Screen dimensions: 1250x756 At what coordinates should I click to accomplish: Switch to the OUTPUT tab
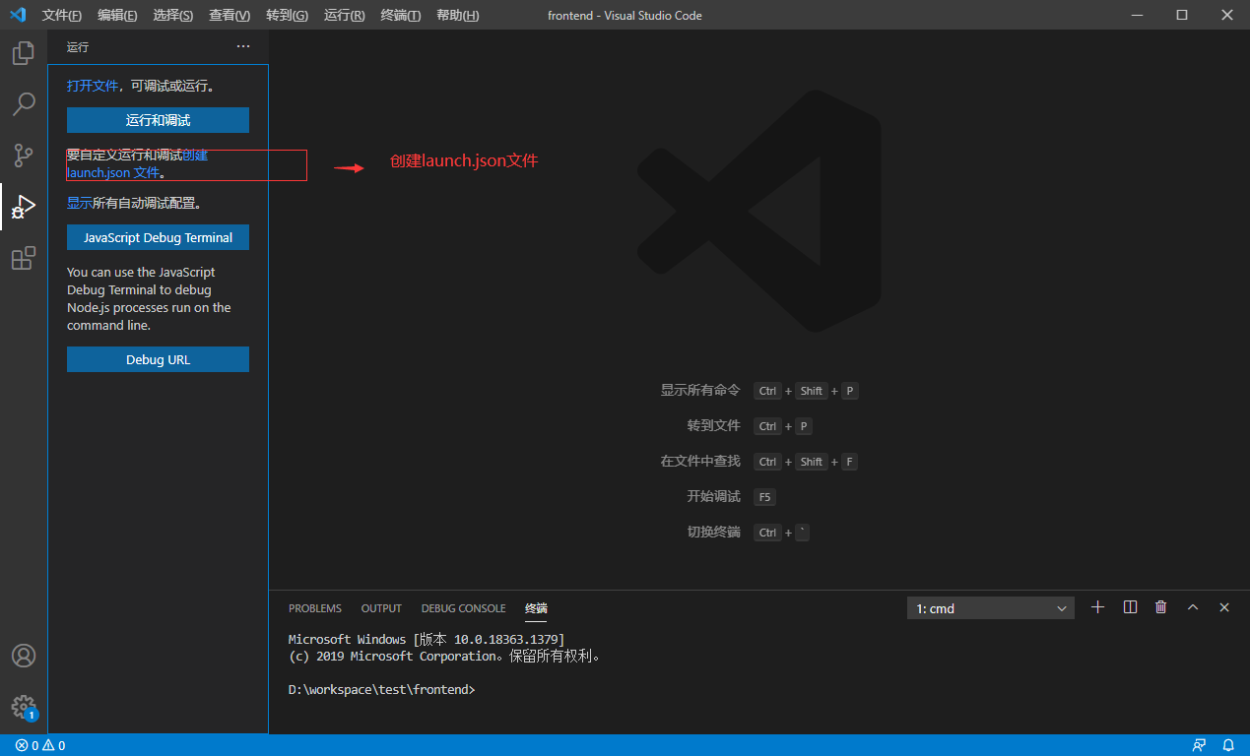tap(381, 608)
